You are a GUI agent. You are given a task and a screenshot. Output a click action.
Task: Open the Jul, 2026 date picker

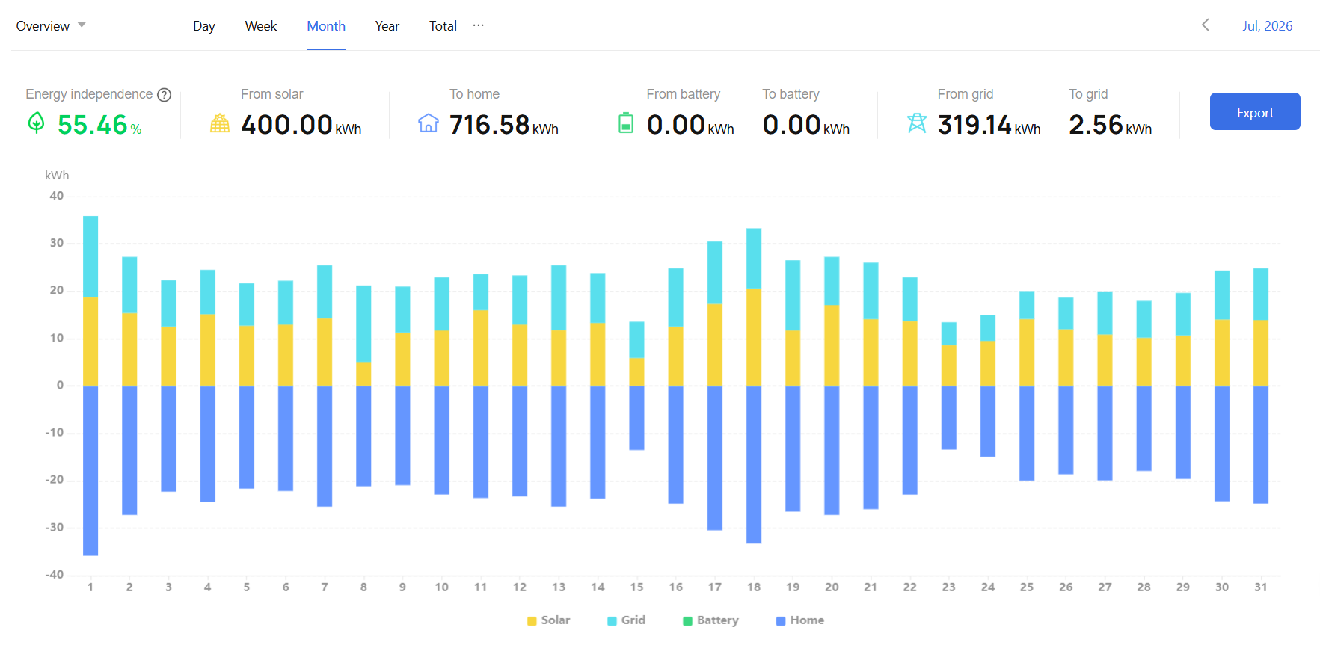1268,26
